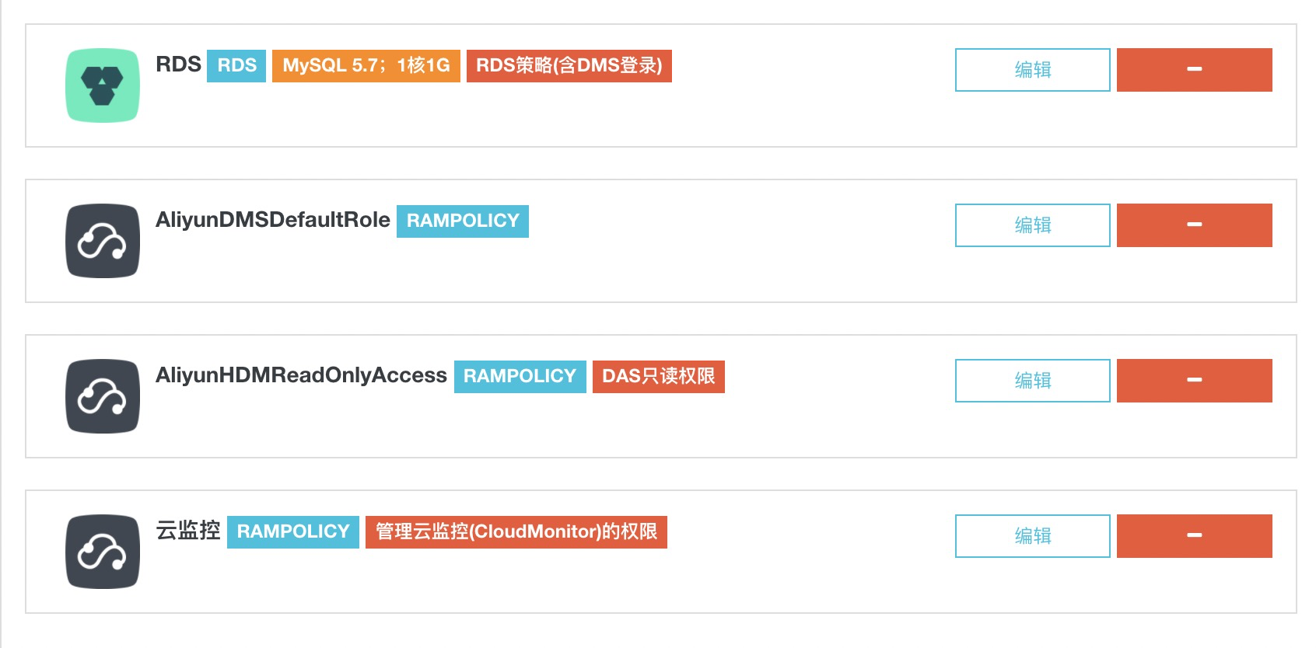This screenshot has height=648, width=1316.
Task: Remove AliyunDMSDefaultRole with red minus button
Action: point(1194,225)
